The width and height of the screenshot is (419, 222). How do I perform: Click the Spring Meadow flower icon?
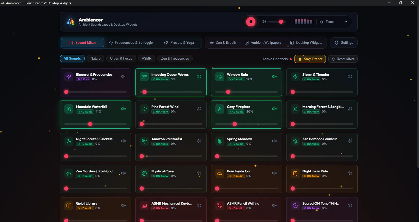(220, 141)
